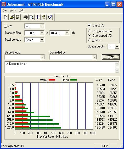124x149 pixels.
Task: Click the New document toolbar icon
Action: [x=6, y=17]
